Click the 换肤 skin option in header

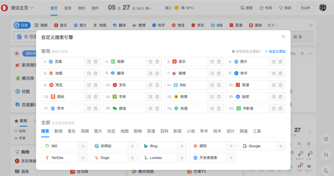pos(286,8)
